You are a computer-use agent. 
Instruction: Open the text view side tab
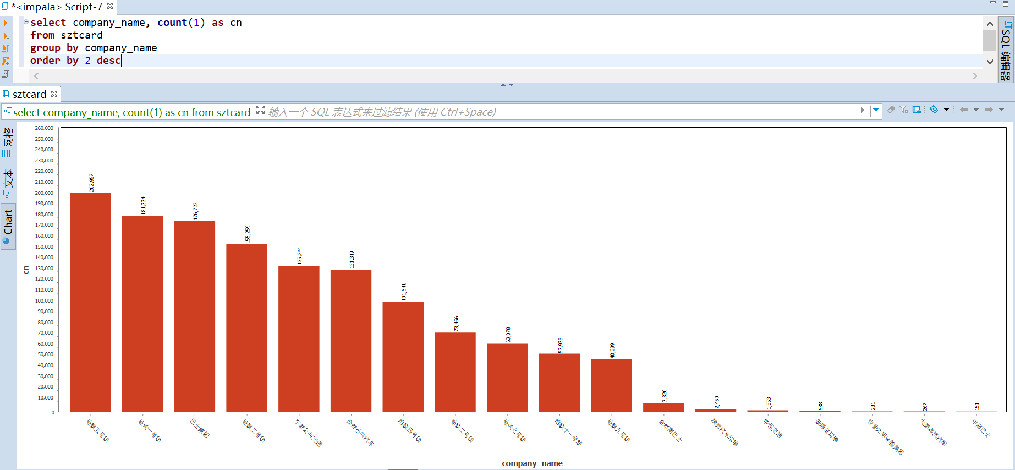pos(8,183)
